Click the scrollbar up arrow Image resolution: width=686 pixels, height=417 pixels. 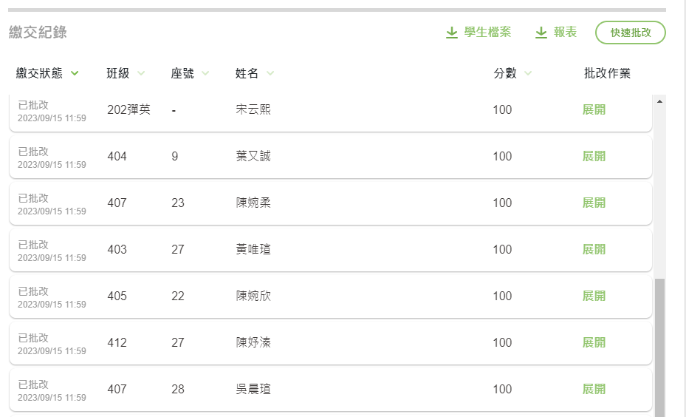point(659,101)
